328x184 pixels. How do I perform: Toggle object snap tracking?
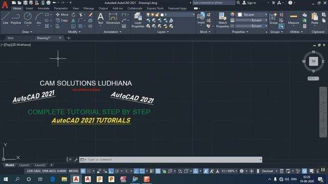point(136,171)
